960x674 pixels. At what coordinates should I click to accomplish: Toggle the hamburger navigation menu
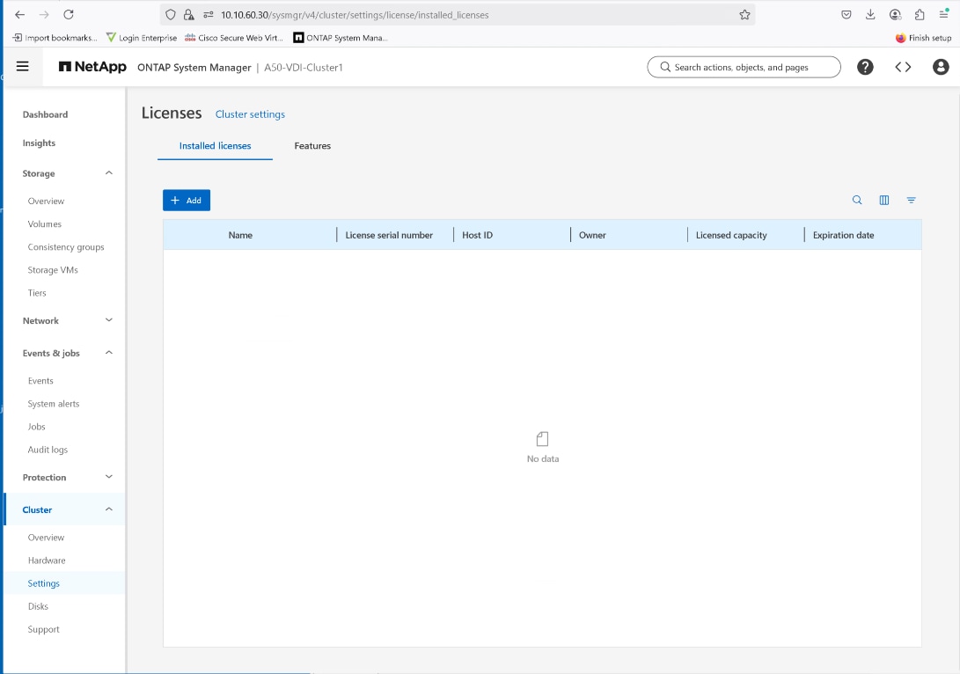pyautogui.click(x=23, y=66)
